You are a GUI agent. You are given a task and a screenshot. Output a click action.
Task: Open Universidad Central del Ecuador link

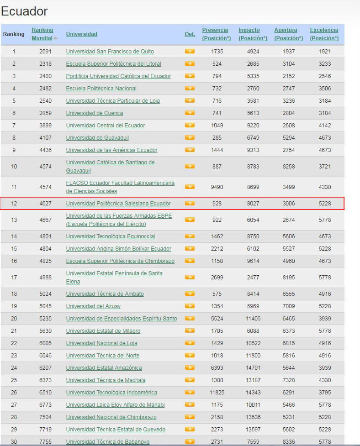[x=106, y=126]
